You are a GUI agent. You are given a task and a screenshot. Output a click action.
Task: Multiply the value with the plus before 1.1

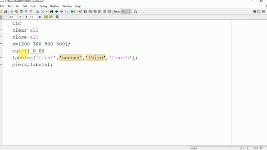[x=26, y=17]
